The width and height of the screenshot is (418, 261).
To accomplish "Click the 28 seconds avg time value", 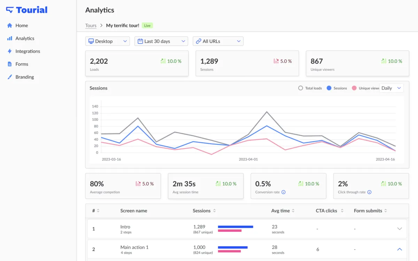I will coord(278,250).
